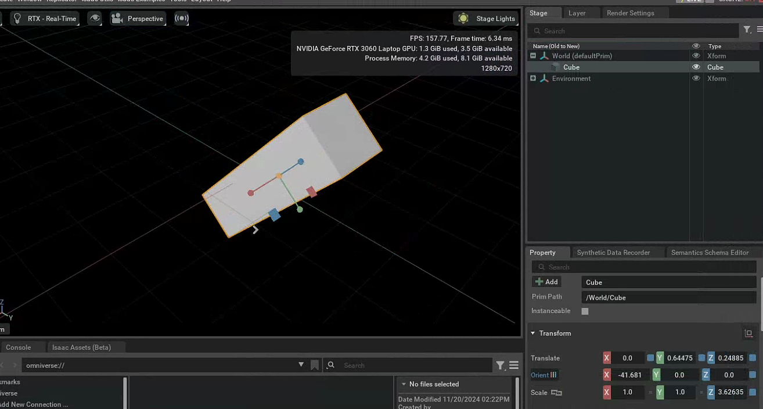Select the Cube row in the Stage tree
Image resolution: width=763 pixels, height=409 pixels.
click(x=643, y=67)
